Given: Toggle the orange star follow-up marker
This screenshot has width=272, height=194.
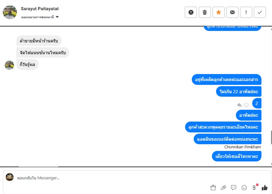Looking at the screenshot, I should click(219, 12).
